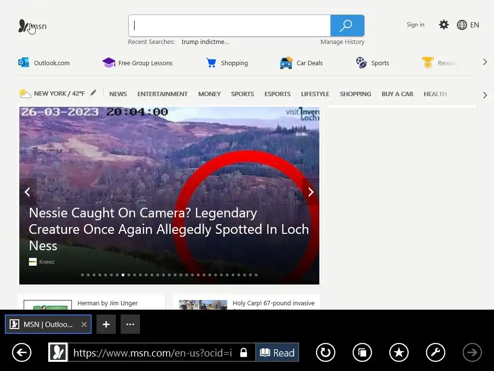Image resolution: width=494 pixels, height=371 pixels.
Task: Open the Shopping cart shortcut
Action: (x=227, y=63)
